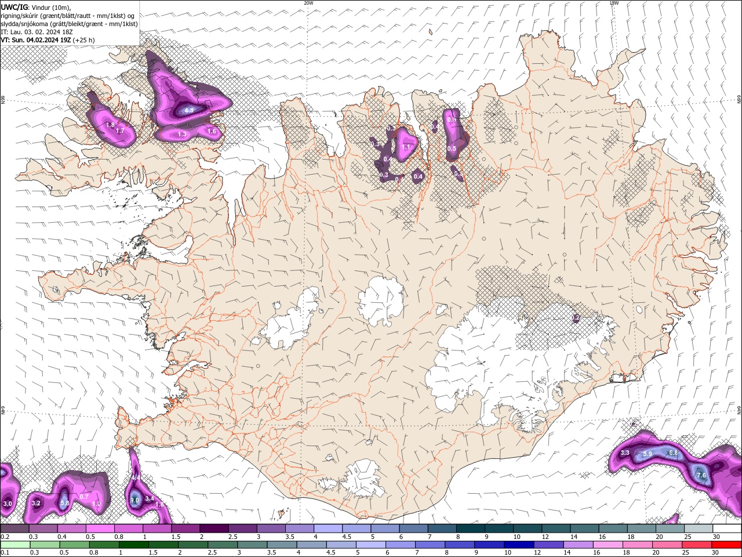Click the 2.5 label in the lower legend
The image size is (742, 557).
coord(212,553)
